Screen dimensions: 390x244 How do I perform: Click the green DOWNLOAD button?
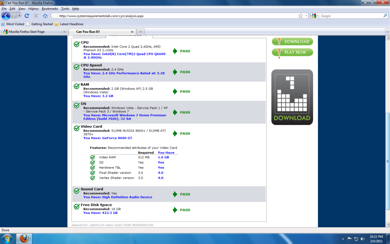tap(292, 42)
